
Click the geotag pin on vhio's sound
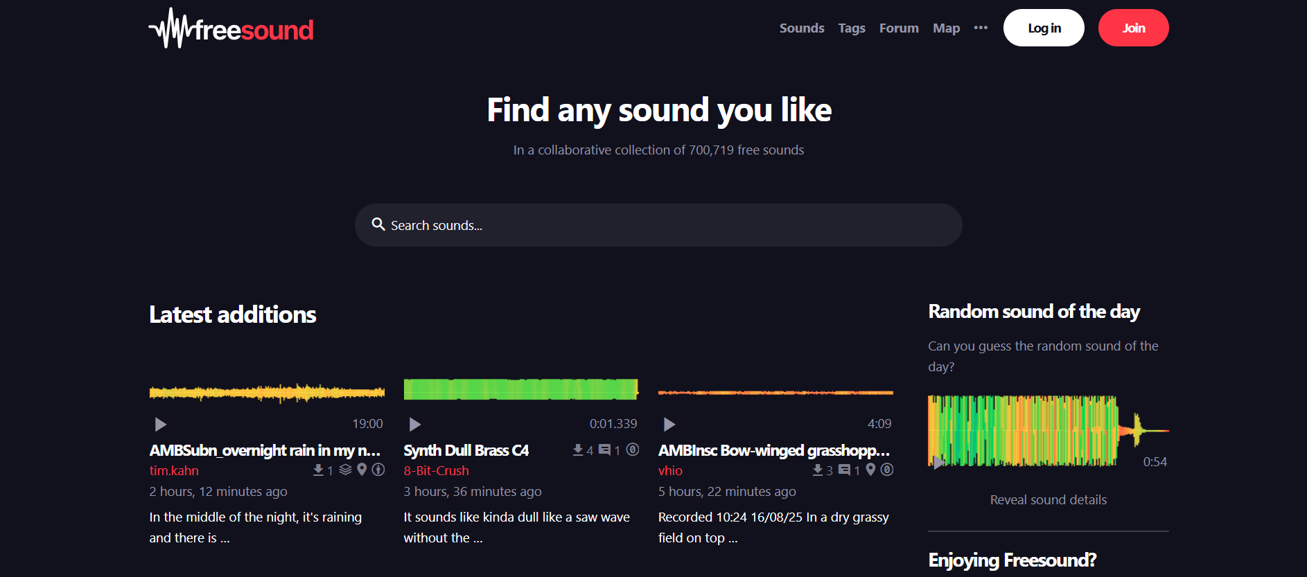tap(870, 470)
